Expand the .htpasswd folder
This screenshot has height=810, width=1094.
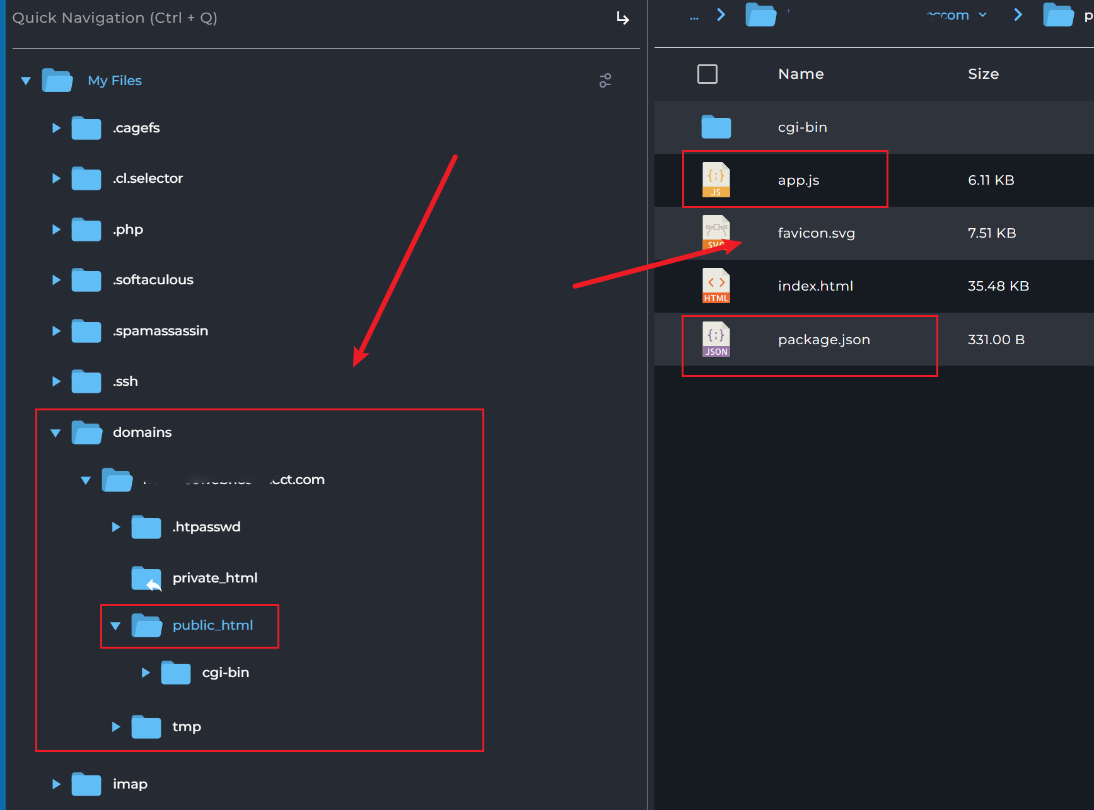[x=115, y=527]
